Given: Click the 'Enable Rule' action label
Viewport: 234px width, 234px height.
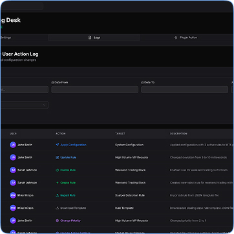Looking at the screenshot, I should [68, 170].
